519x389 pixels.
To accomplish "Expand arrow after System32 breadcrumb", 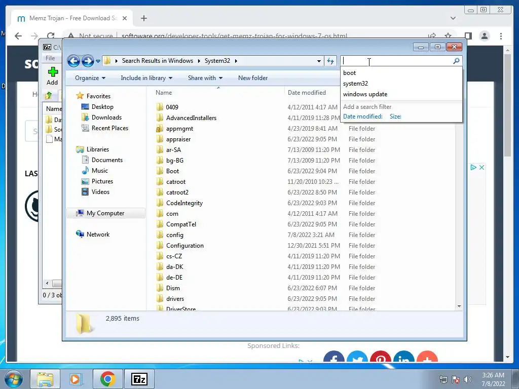I will [x=236, y=61].
